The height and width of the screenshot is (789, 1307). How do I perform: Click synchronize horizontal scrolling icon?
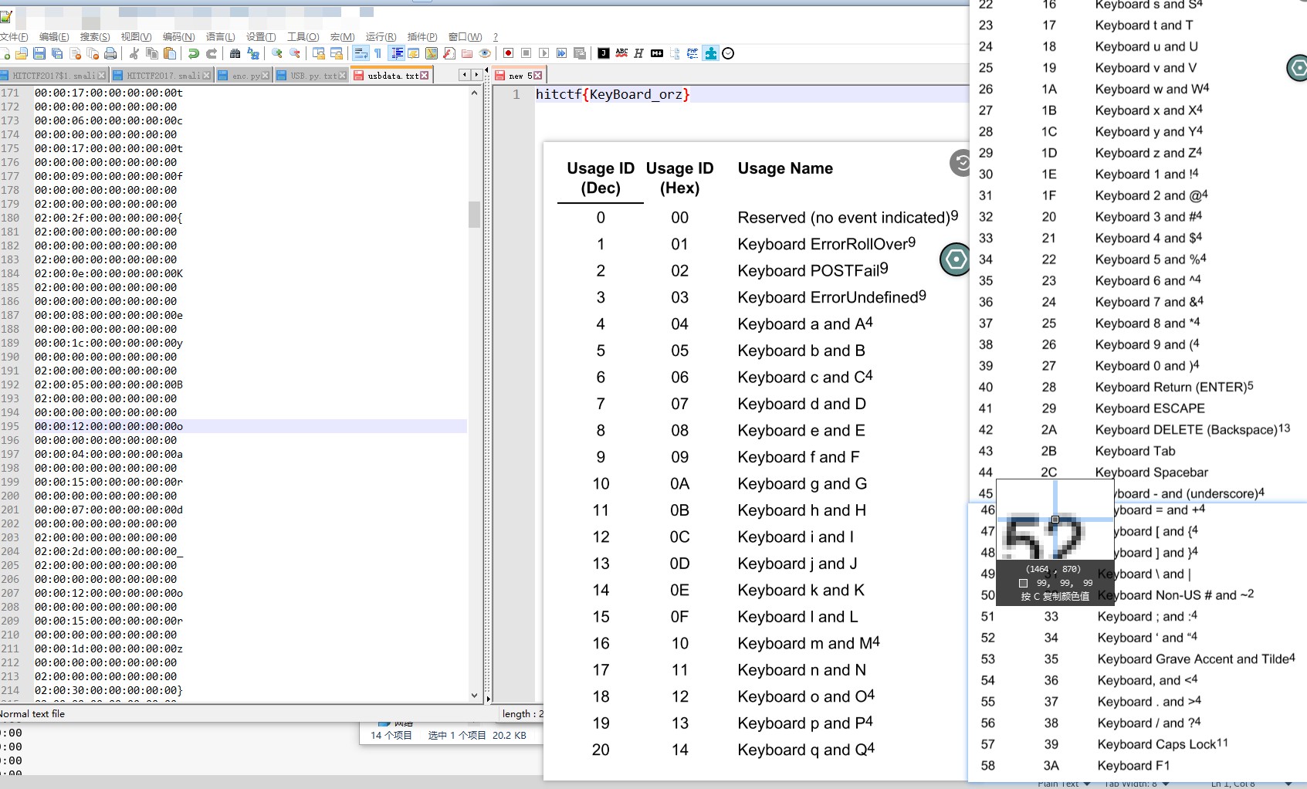click(x=337, y=53)
